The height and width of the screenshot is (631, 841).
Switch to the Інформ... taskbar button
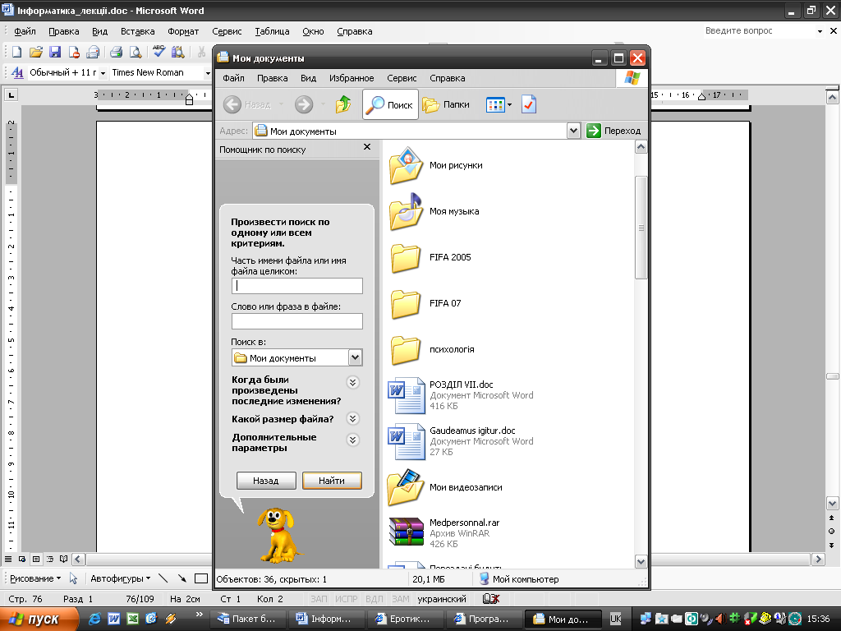coord(326,619)
